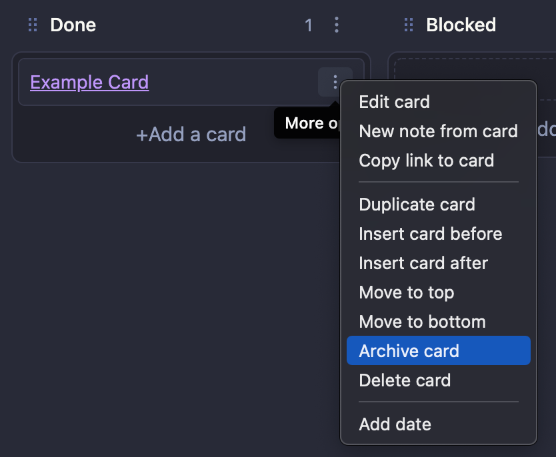Click the Blocked lane title
The width and height of the screenshot is (556, 457).
click(x=461, y=25)
